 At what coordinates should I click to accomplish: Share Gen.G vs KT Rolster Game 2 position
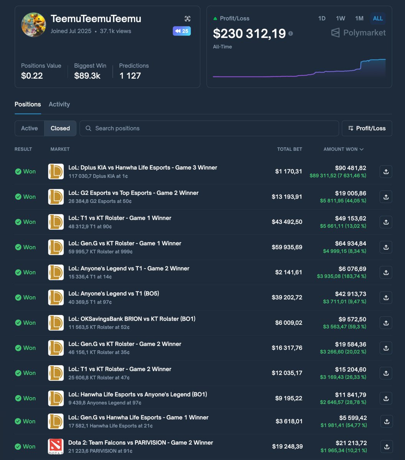pos(386,348)
